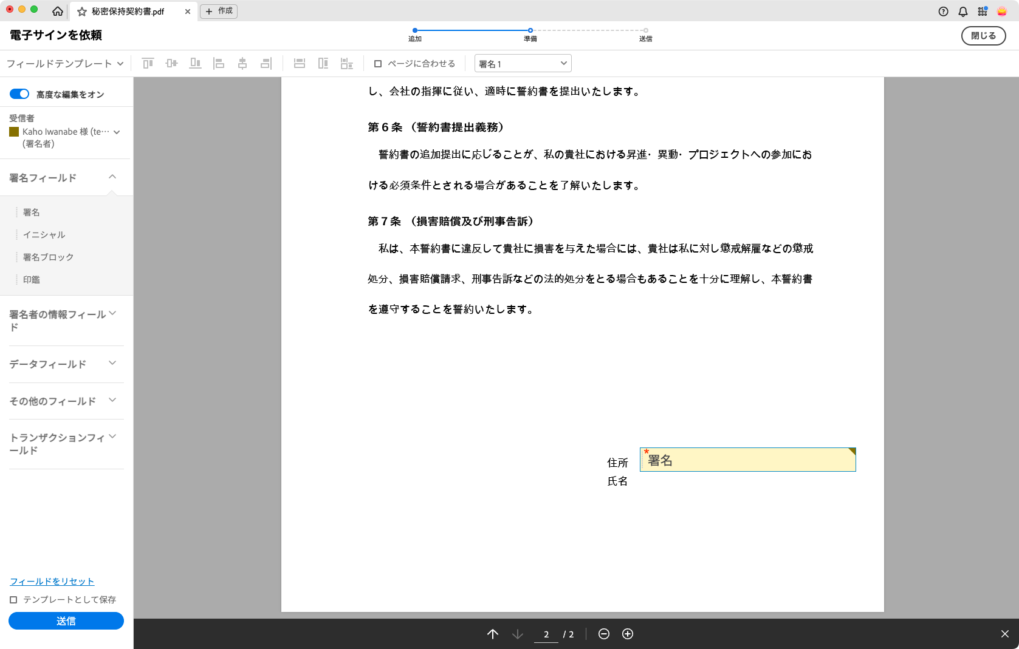Click the align left edges icon
The width and height of the screenshot is (1019, 649).
tap(219, 64)
